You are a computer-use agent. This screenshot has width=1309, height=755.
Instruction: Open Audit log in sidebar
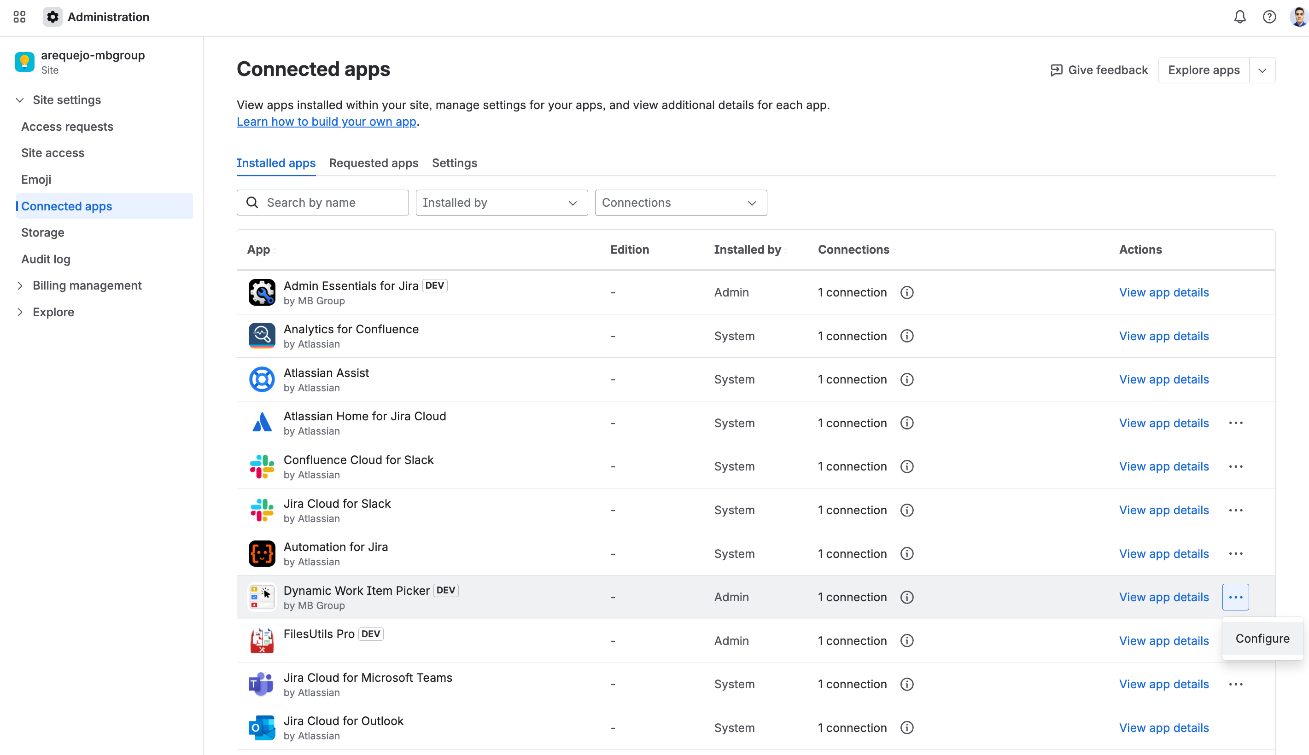point(46,259)
